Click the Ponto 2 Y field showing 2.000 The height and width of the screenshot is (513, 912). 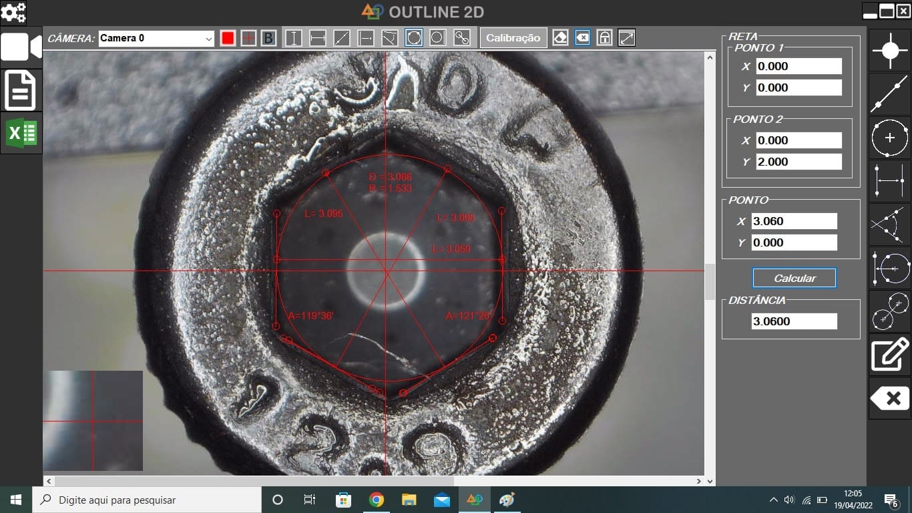(x=799, y=162)
